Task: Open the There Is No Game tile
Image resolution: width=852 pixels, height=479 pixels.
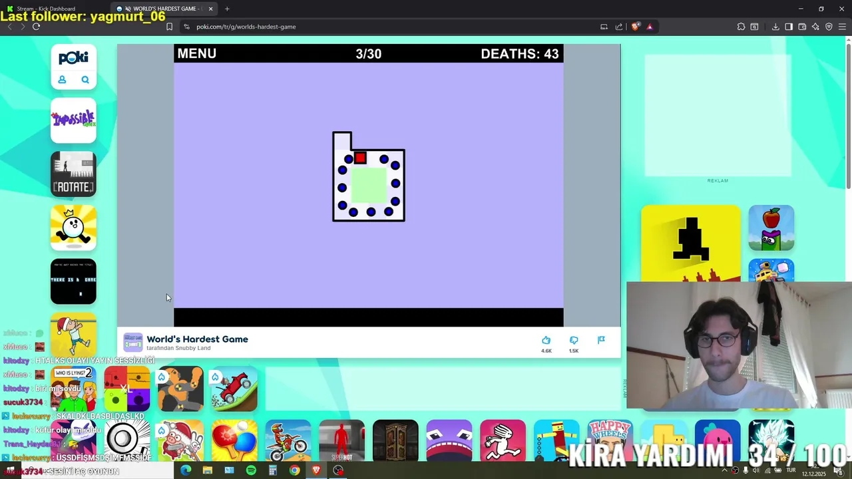Action: (73, 281)
